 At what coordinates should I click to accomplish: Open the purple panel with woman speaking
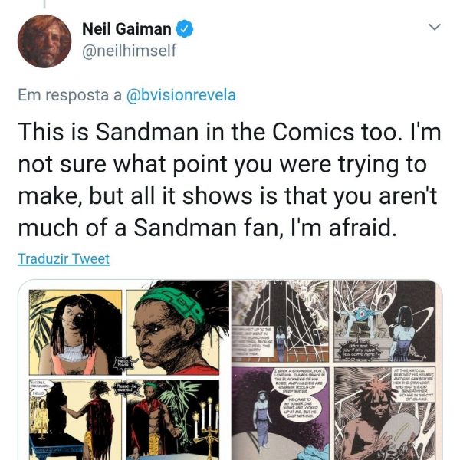coord(280,413)
